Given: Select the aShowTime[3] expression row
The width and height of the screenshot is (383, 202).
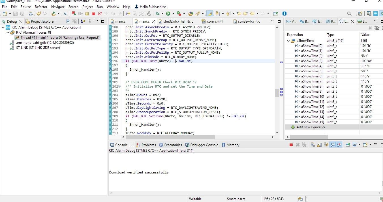Looking at the screenshot, I should pos(334,61).
